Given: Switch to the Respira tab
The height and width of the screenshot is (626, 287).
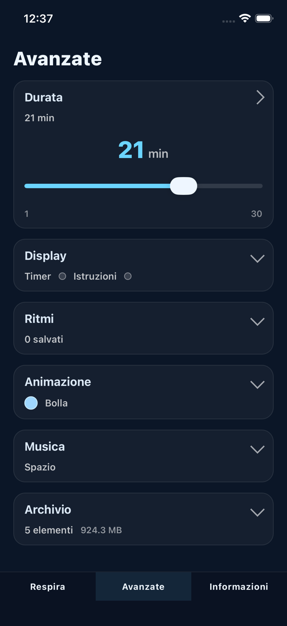Looking at the screenshot, I should click(x=47, y=586).
